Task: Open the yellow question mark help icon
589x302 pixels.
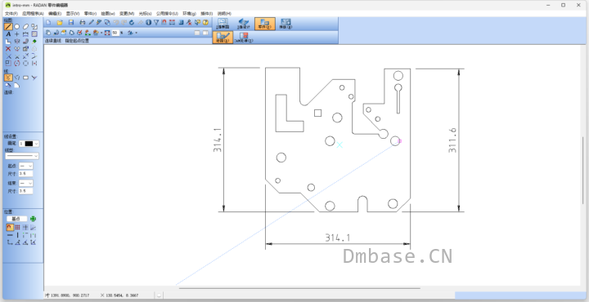Action: 205,23
